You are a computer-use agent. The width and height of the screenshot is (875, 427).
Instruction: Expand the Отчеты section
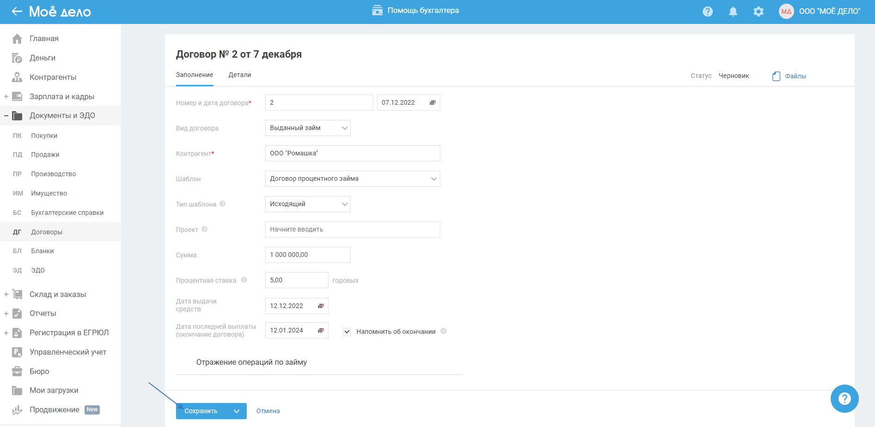pyautogui.click(x=6, y=314)
